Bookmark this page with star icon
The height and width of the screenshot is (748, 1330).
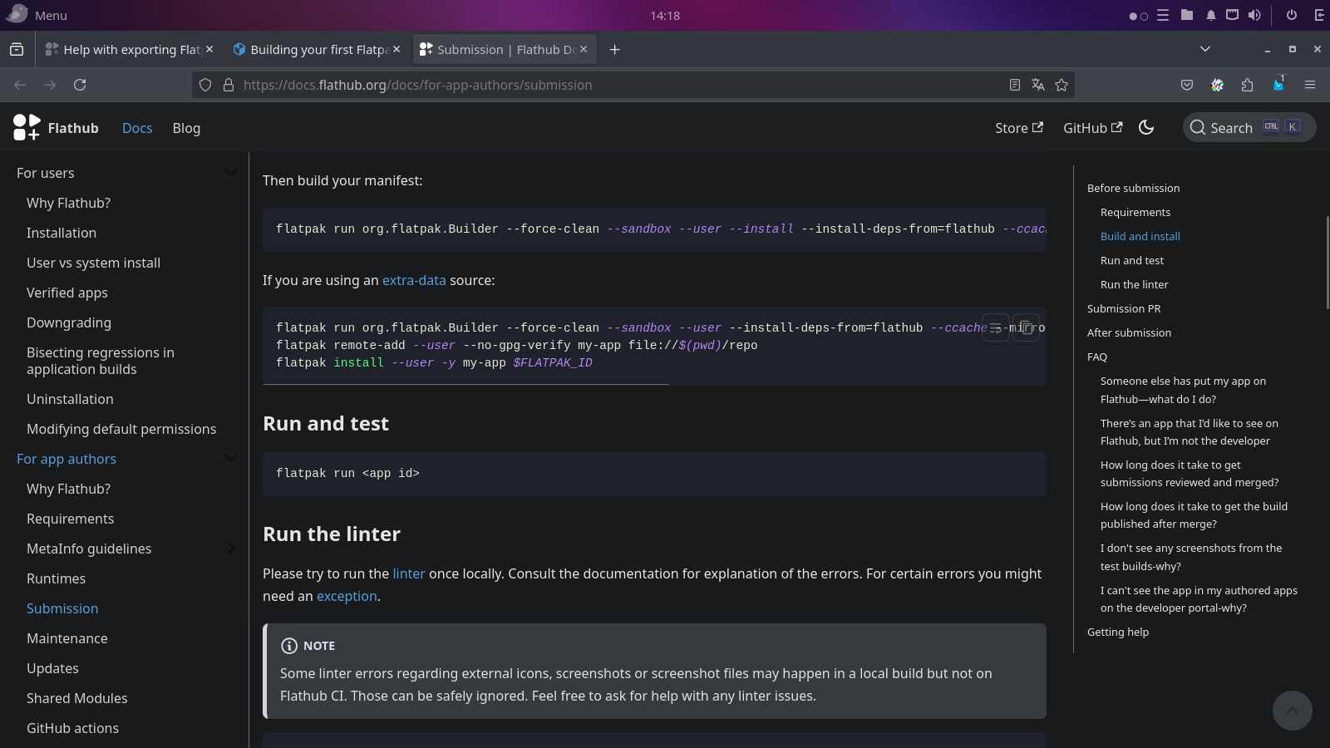point(1062,85)
